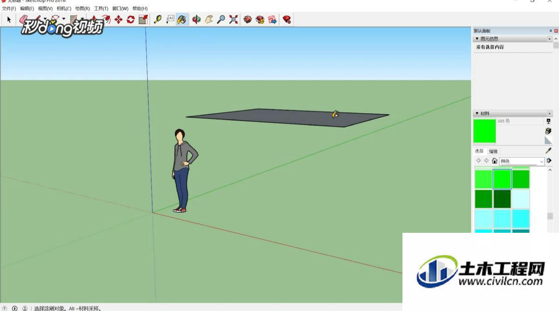Pick the darkest green swatch

[502, 198]
